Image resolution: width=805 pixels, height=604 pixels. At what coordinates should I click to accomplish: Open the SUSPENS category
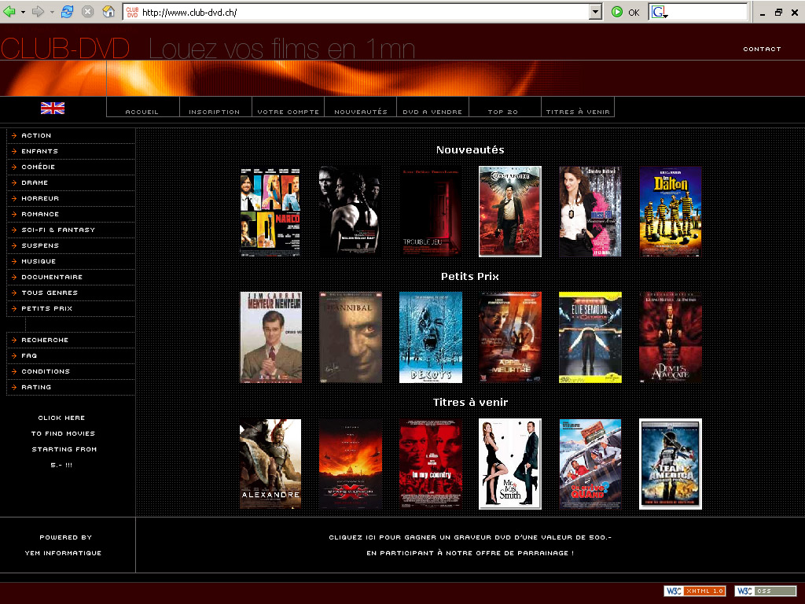pyautogui.click(x=71, y=245)
